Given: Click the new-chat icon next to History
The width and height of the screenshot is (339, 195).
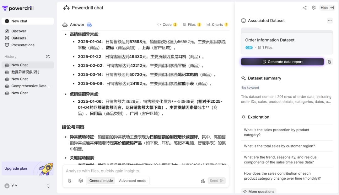Looking at the screenshot, I should pos(48,57).
